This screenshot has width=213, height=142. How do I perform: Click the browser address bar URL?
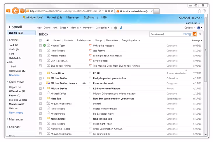(x=64, y=11)
